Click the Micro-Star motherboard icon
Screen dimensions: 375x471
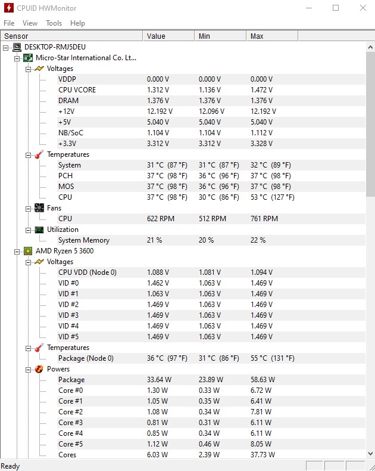point(28,58)
